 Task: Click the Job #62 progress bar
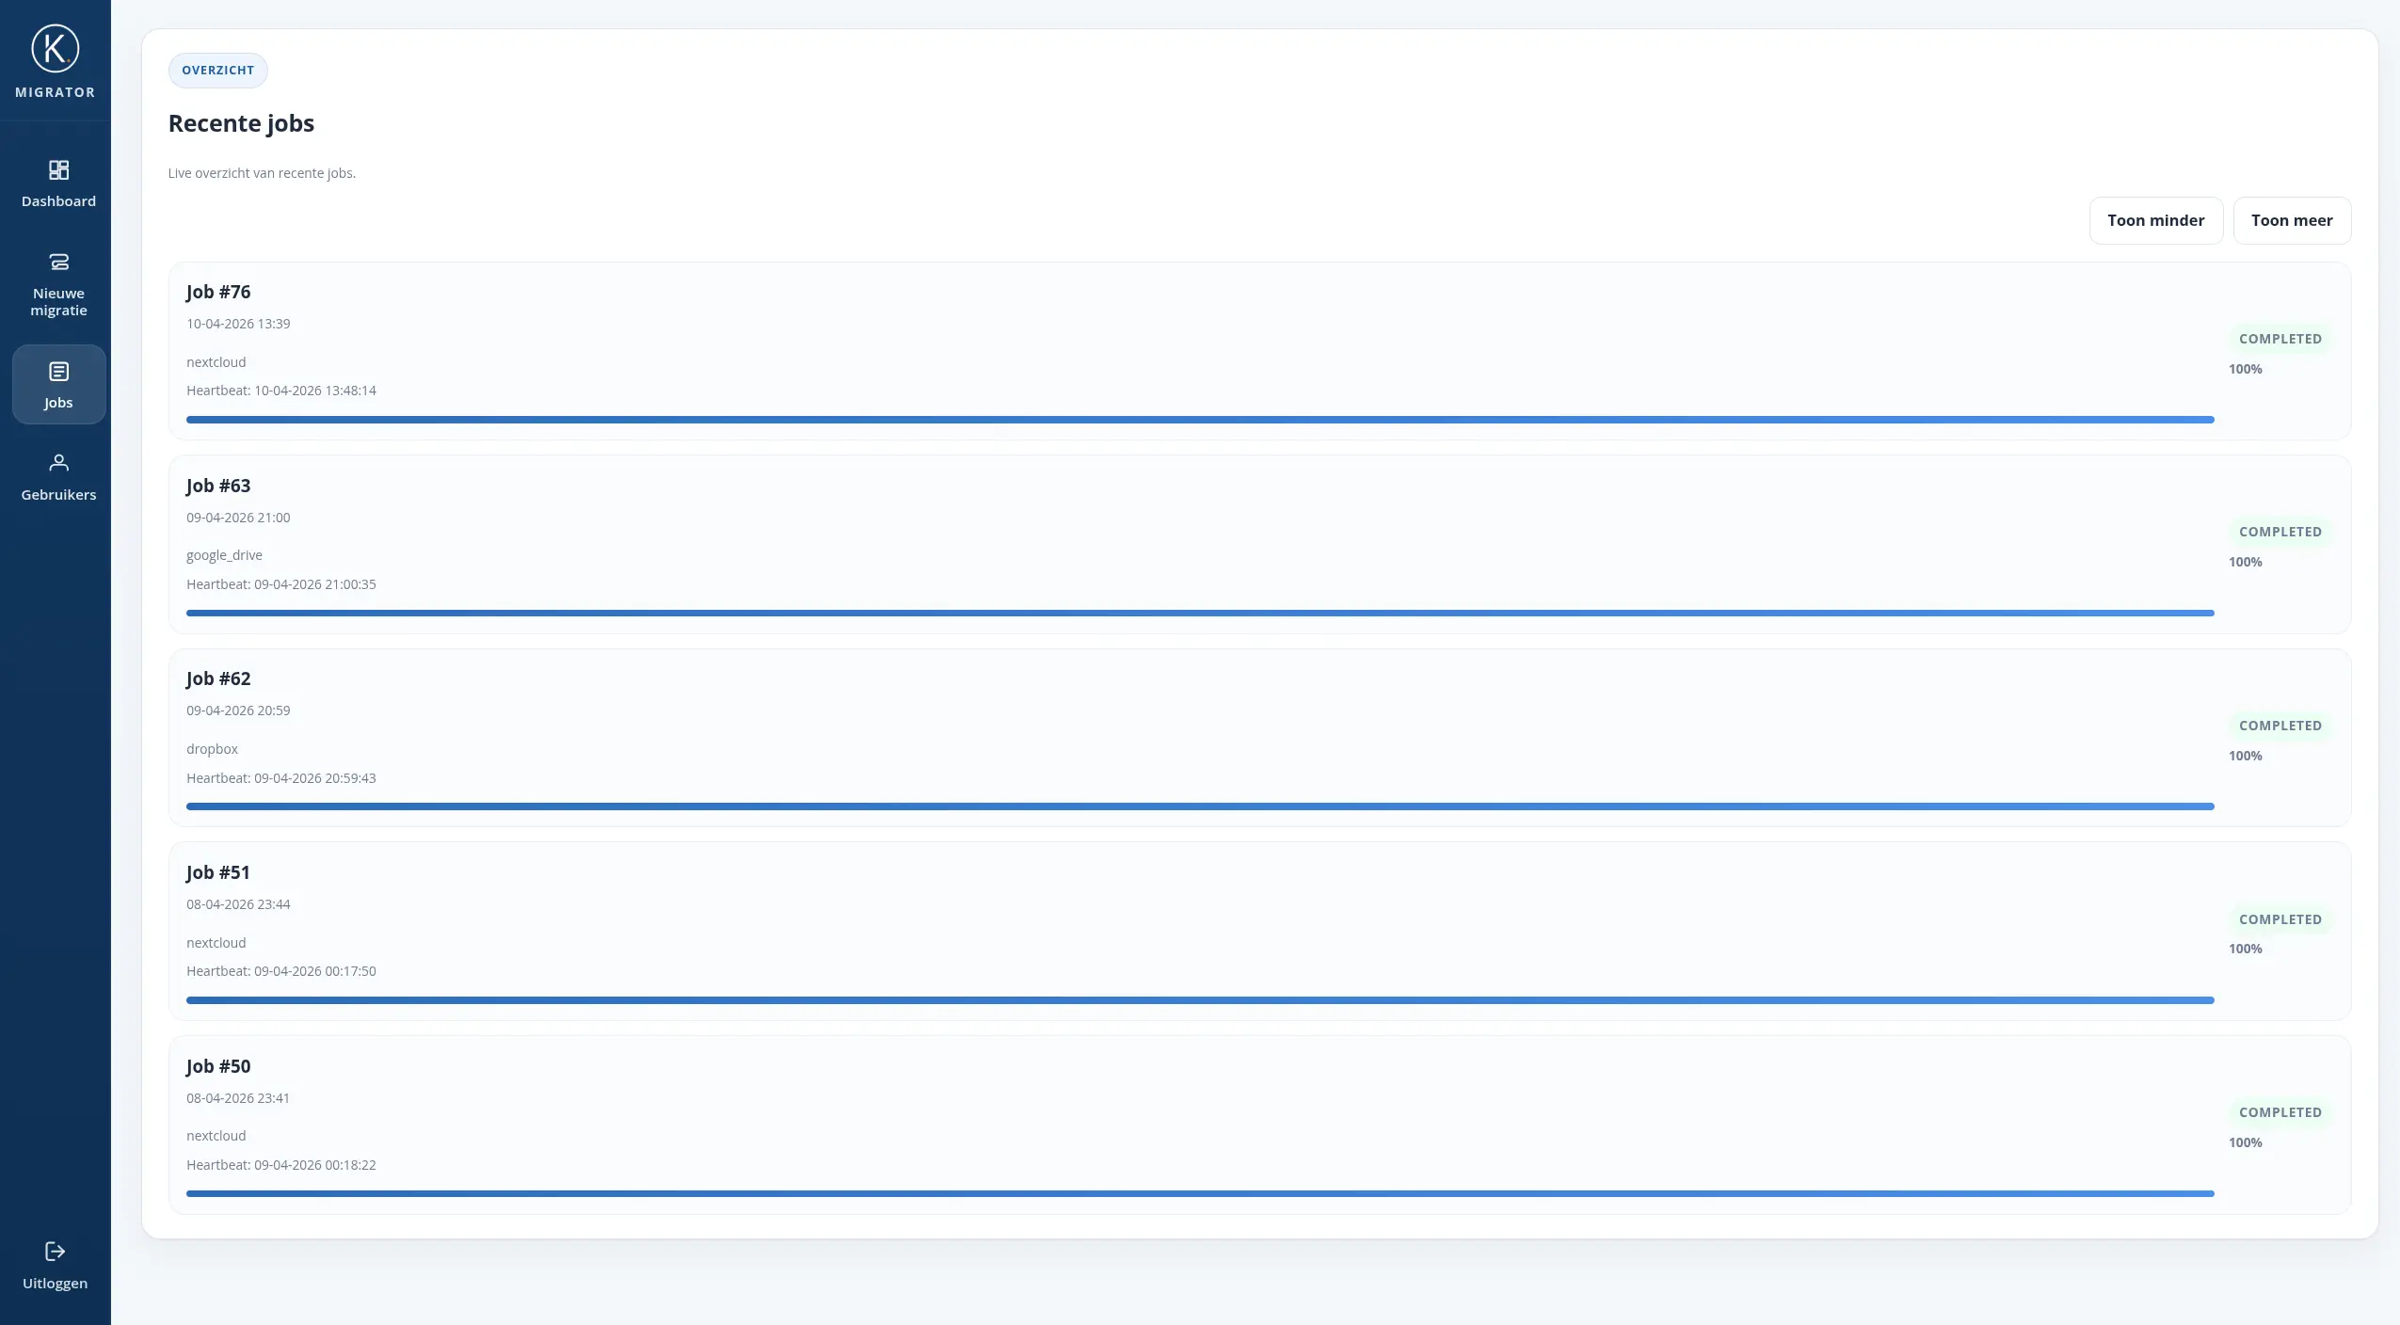point(1200,806)
